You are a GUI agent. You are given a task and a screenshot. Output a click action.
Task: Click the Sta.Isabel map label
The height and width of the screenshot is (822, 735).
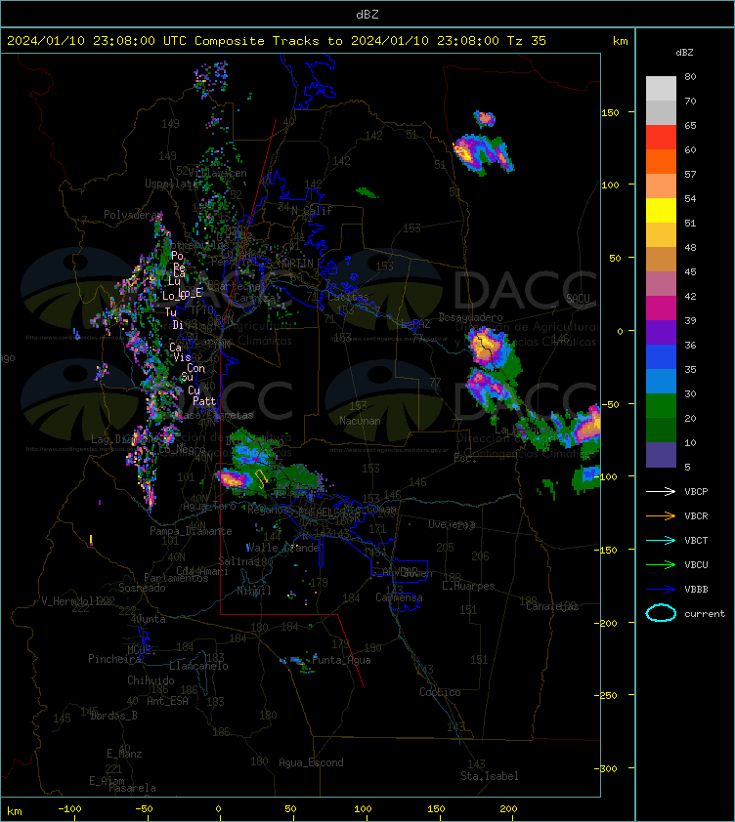pyautogui.click(x=490, y=776)
